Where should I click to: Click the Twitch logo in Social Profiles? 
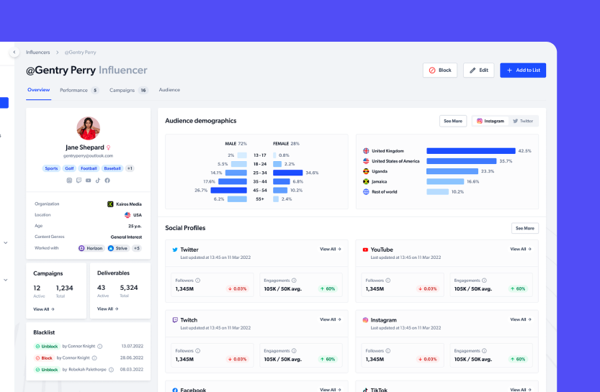tap(175, 320)
